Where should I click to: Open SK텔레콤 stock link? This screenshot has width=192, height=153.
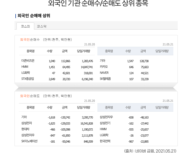click(x=105, y=79)
